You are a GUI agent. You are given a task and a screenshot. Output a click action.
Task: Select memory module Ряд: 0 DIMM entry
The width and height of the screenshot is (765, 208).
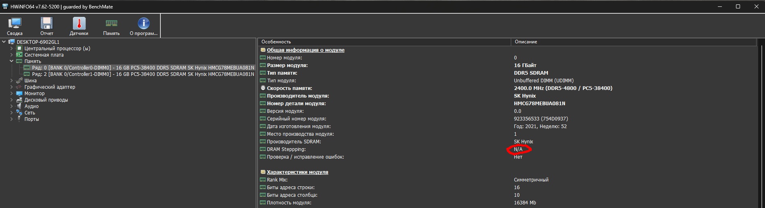143,68
